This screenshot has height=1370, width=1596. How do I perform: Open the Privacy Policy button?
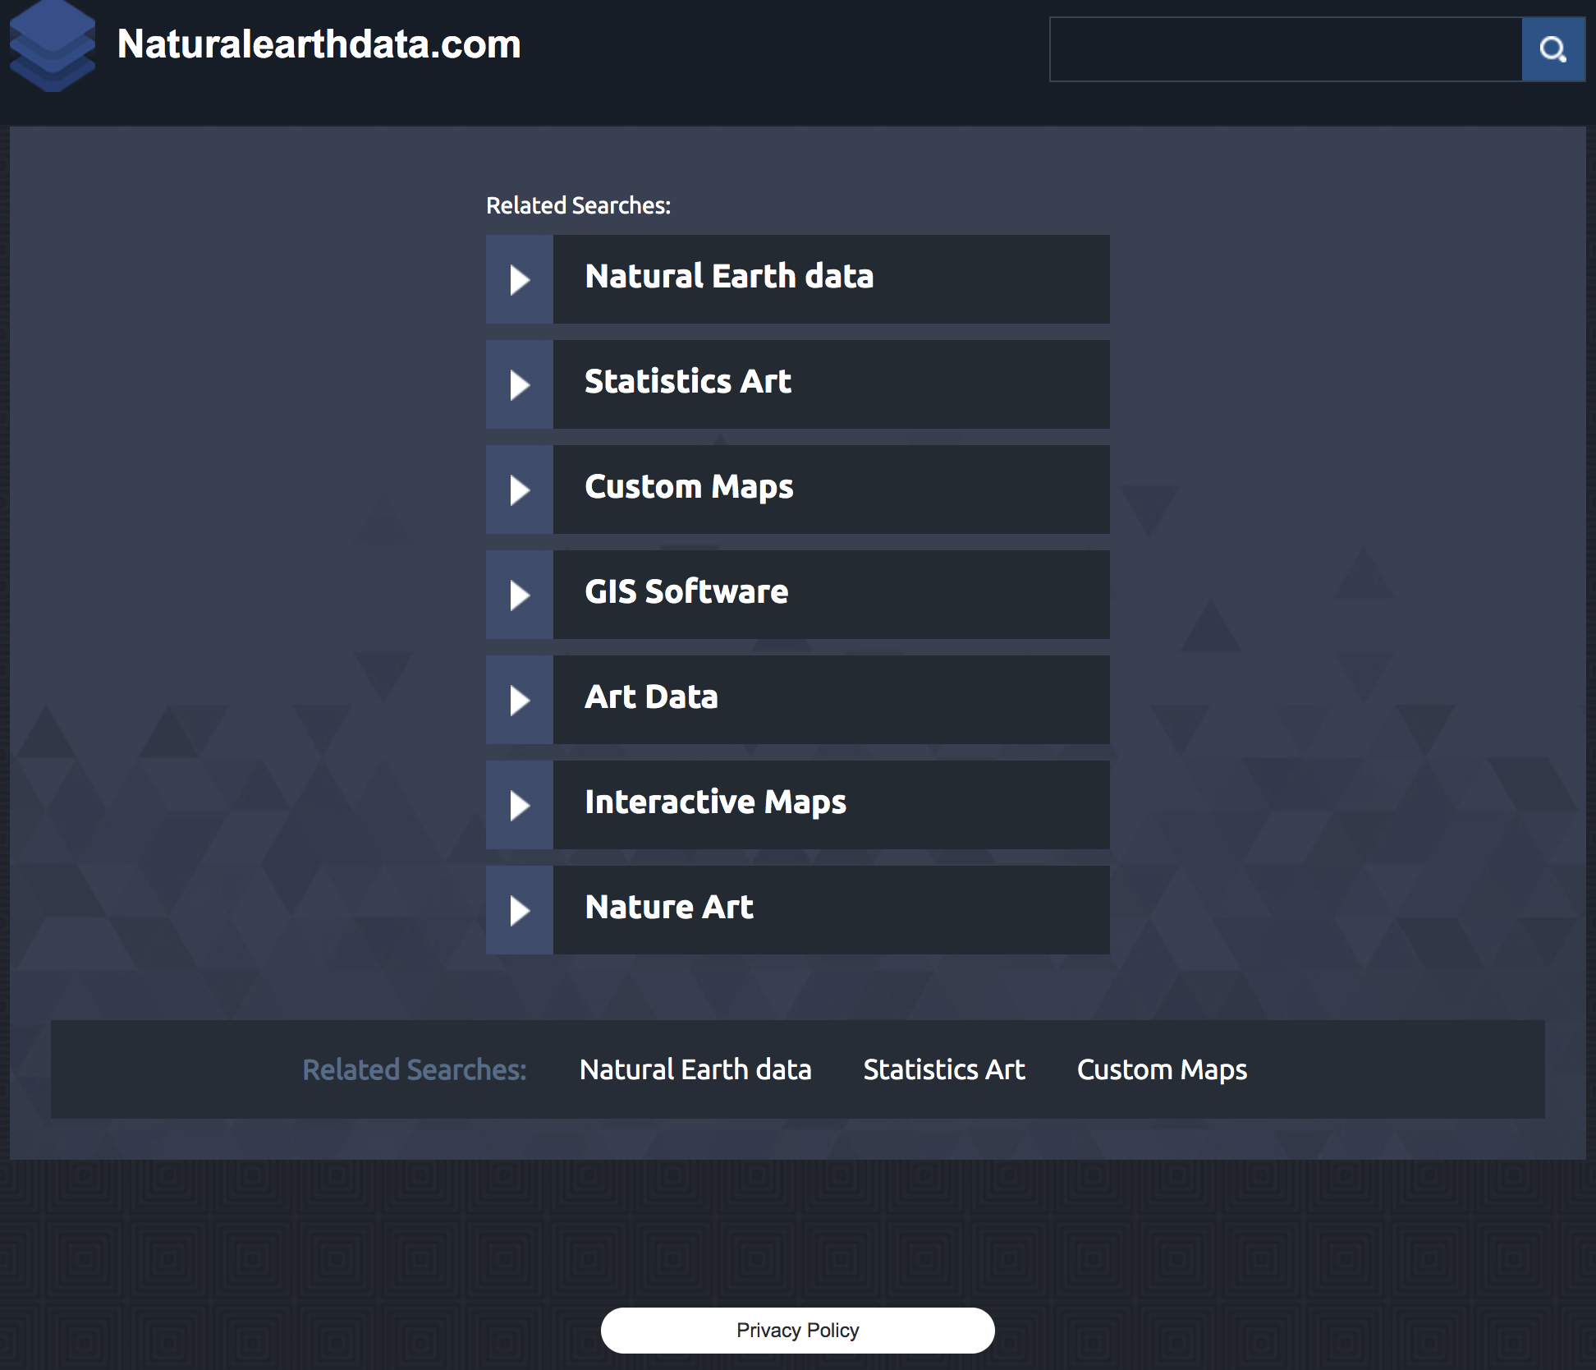[x=798, y=1330]
